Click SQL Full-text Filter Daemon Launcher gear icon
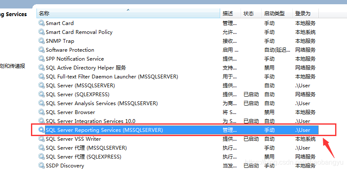The height and width of the screenshot is (170, 347). pos(42,76)
